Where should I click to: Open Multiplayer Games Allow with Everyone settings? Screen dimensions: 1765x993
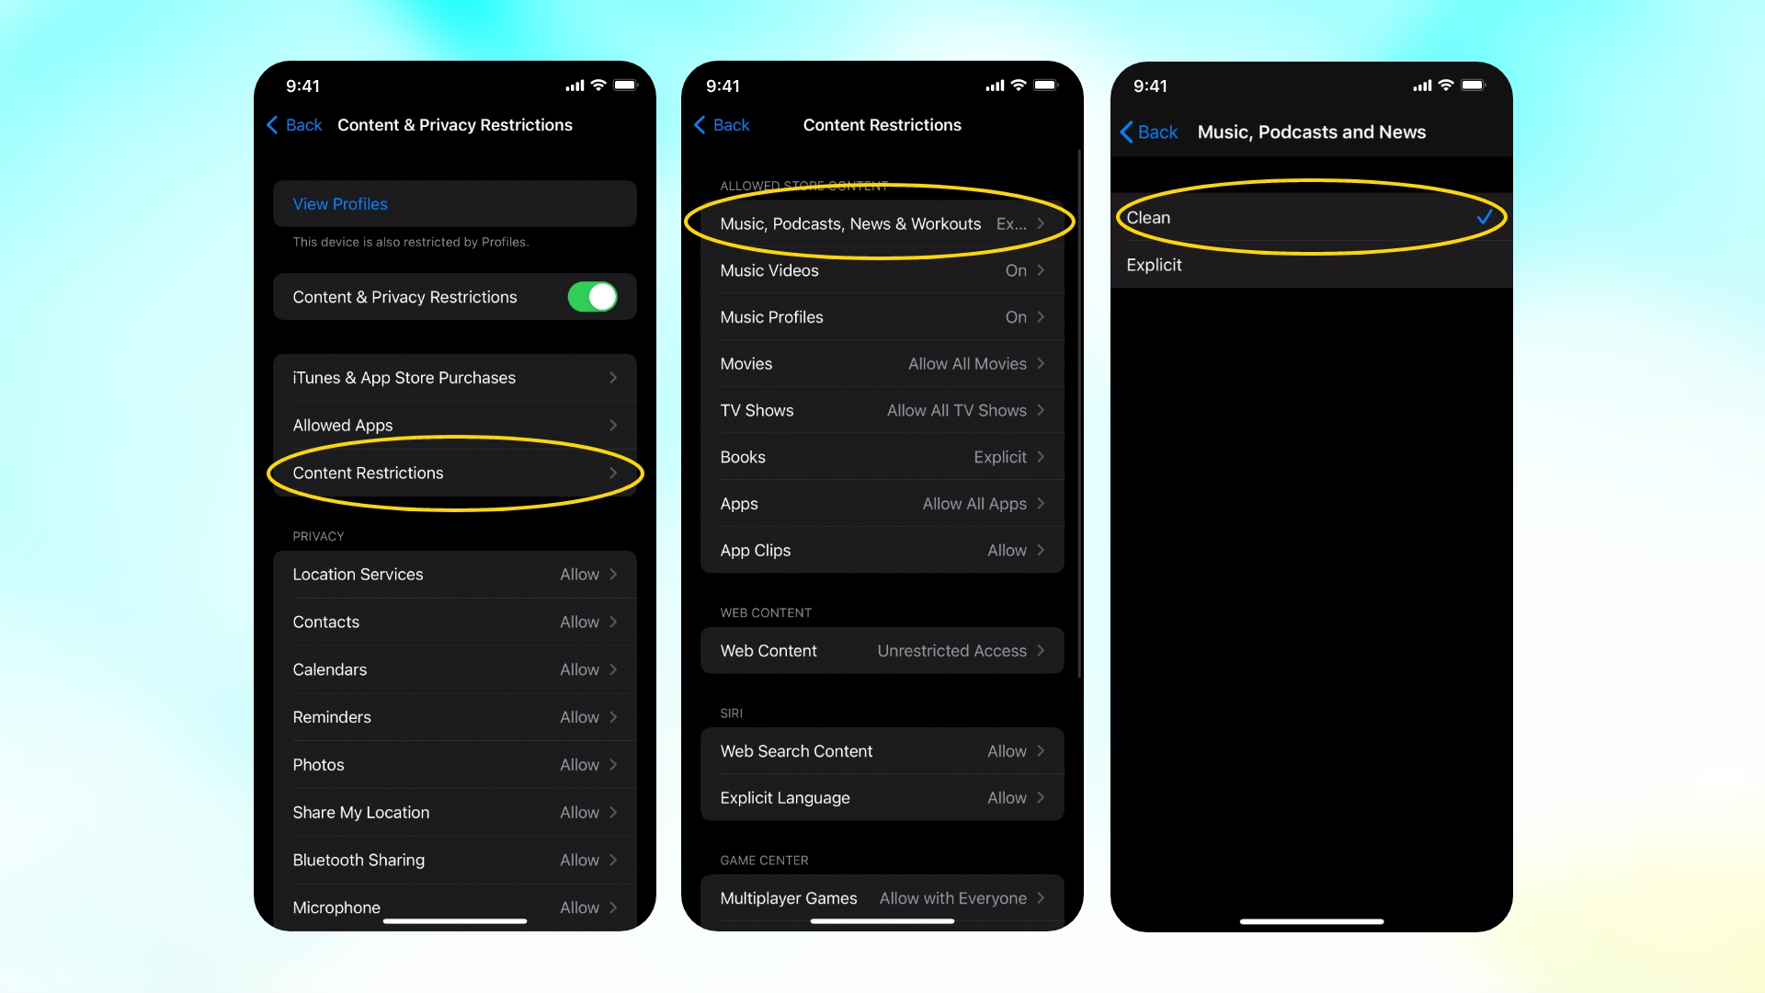pos(882,898)
